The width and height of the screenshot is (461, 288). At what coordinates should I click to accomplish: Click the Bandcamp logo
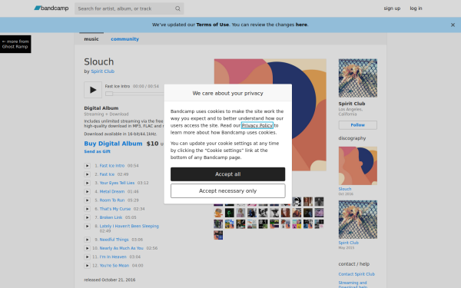[x=51, y=8]
